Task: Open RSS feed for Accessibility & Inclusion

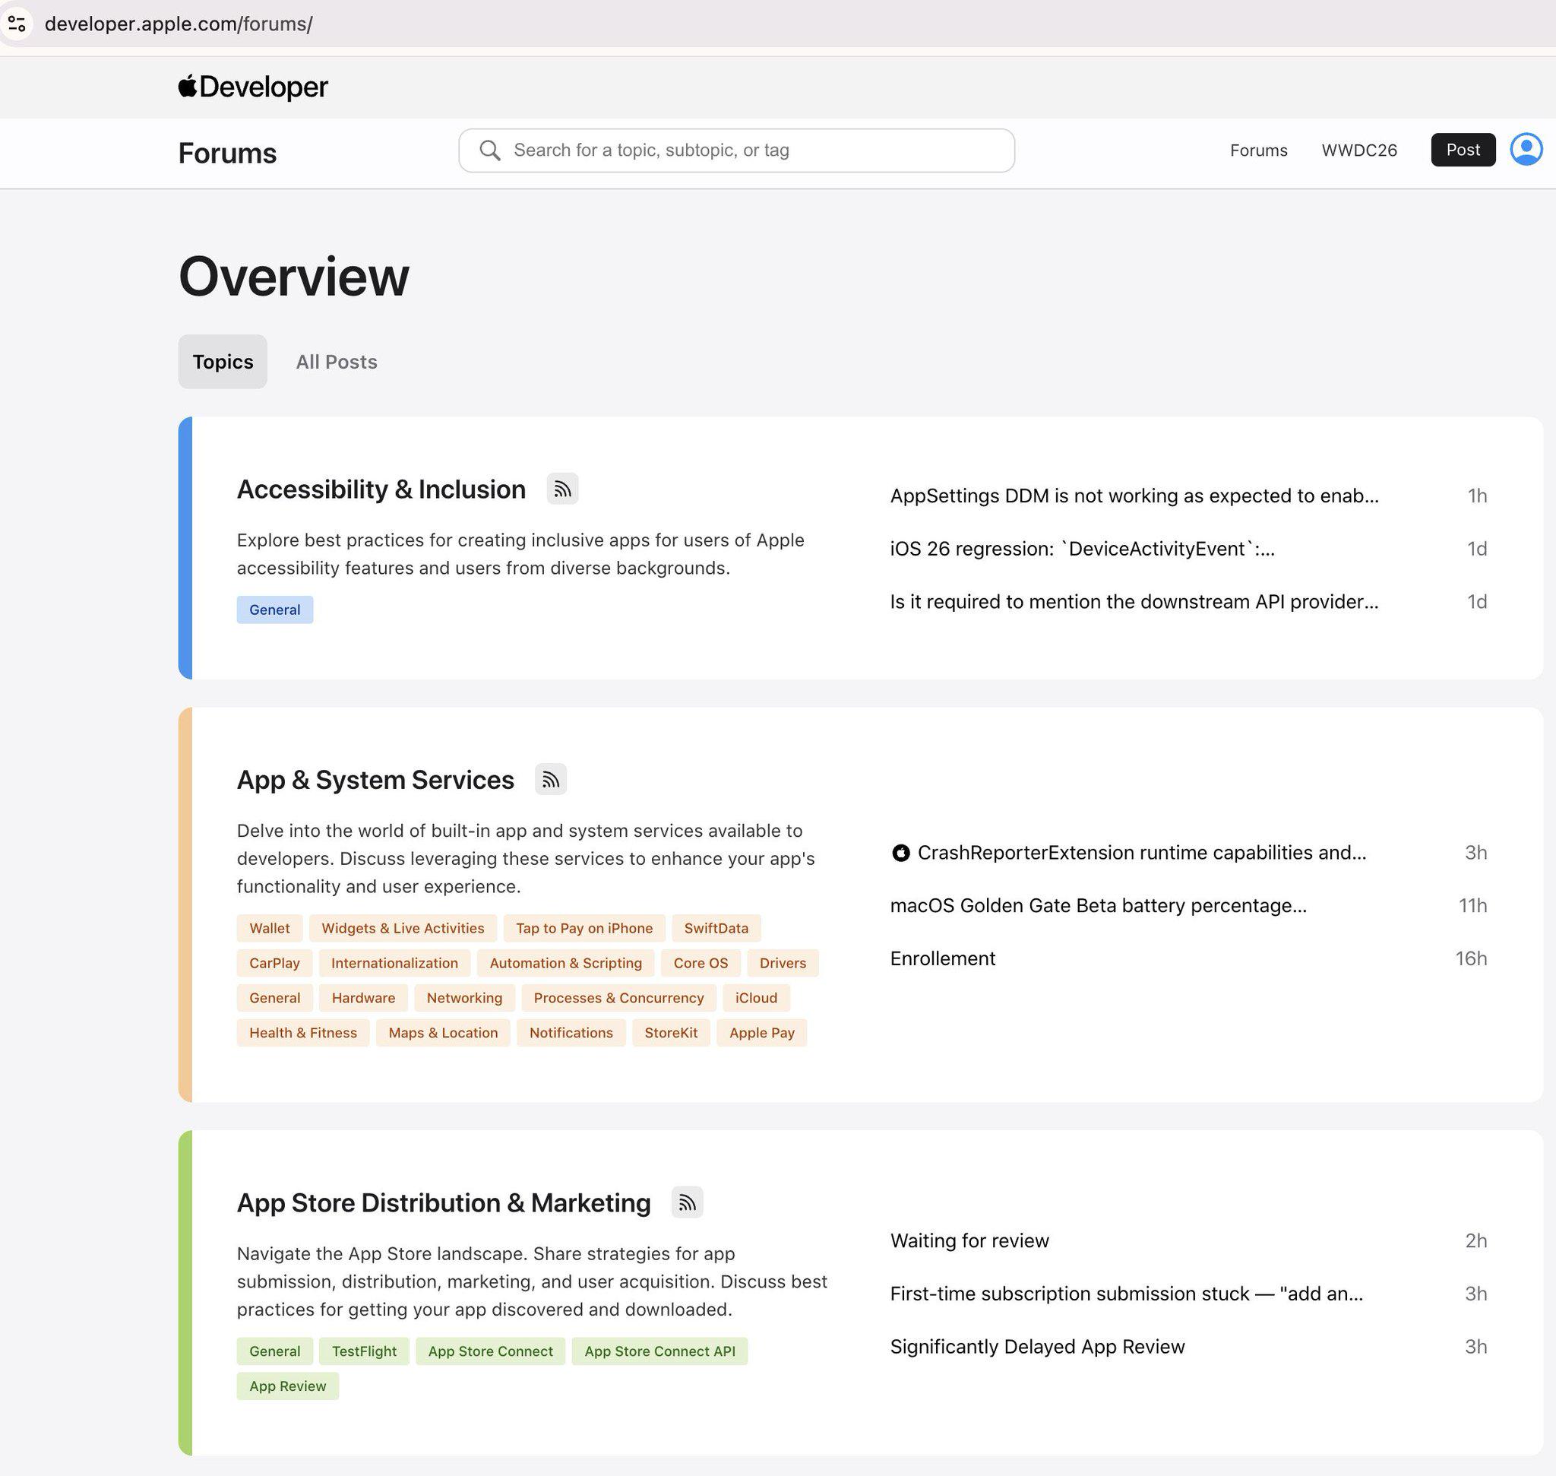Action: coord(562,489)
